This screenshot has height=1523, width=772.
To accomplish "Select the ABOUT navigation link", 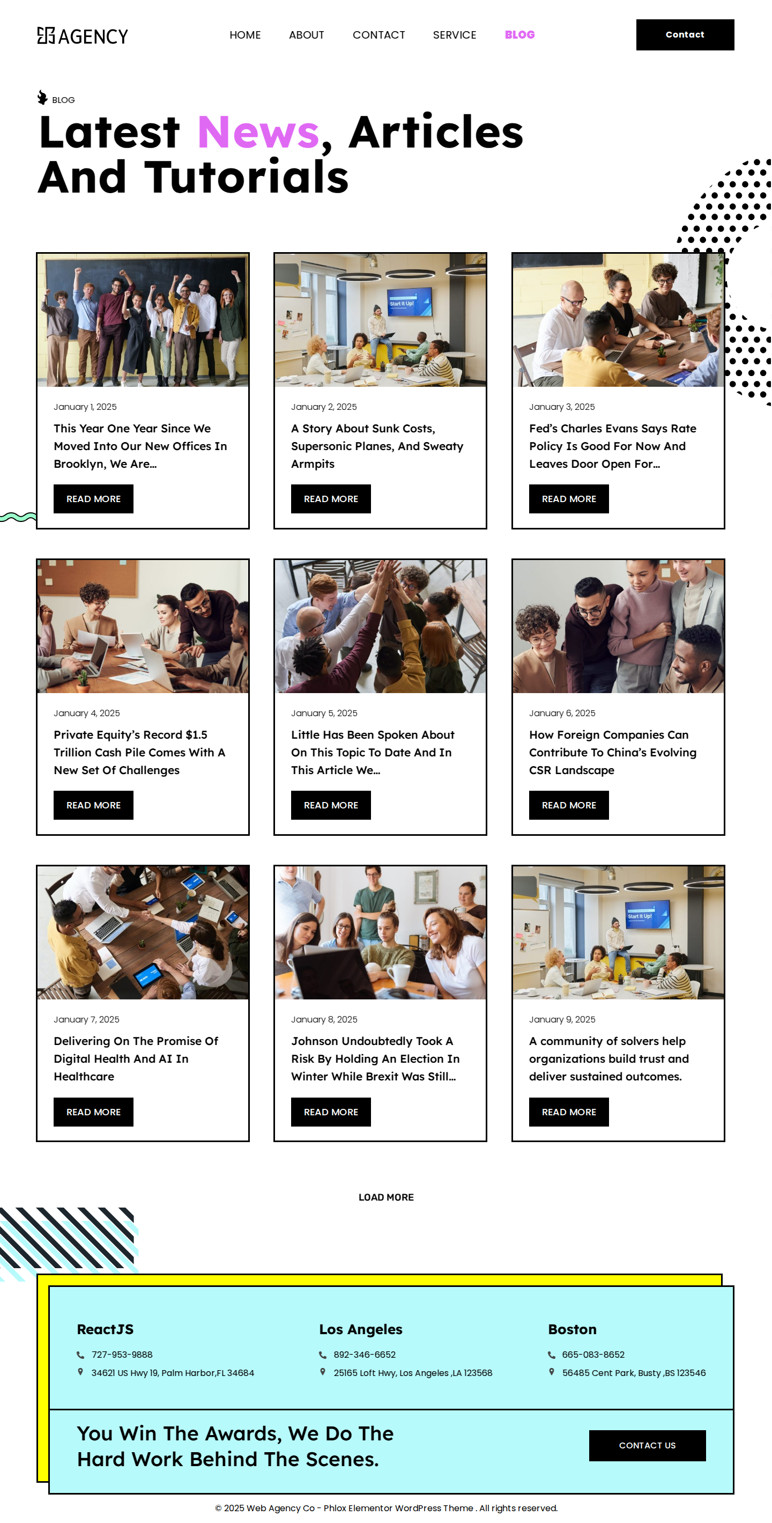I will (x=307, y=35).
